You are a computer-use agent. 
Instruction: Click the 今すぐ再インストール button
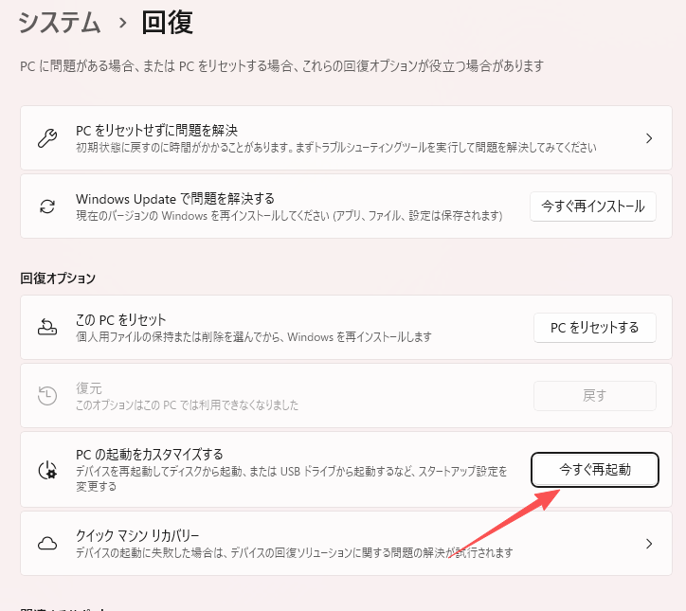[593, 206]
